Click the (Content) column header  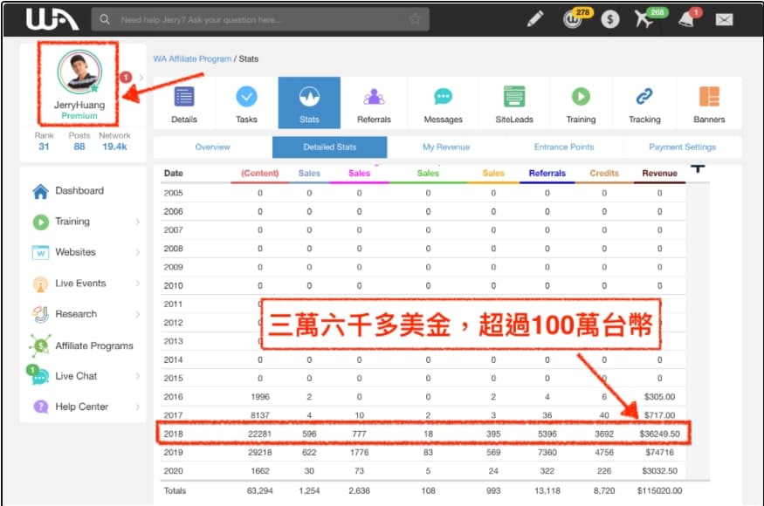pyautogui.click(x=259, y=174)
